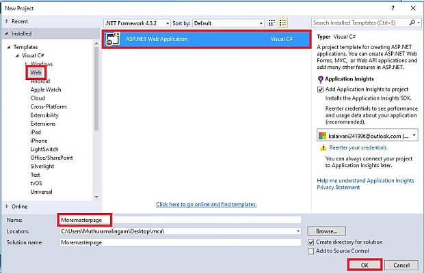Click the template tree scroll down arrow
The width and height of the screenshot is (424, 273).
click(x=96, y=197)
